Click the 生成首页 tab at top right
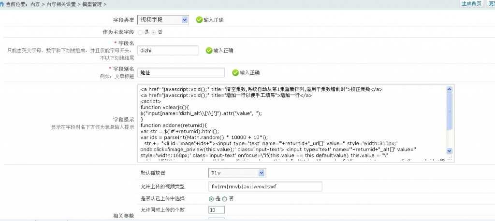The image size is (495, 221). pyautogui.click(x=471, y=4)
